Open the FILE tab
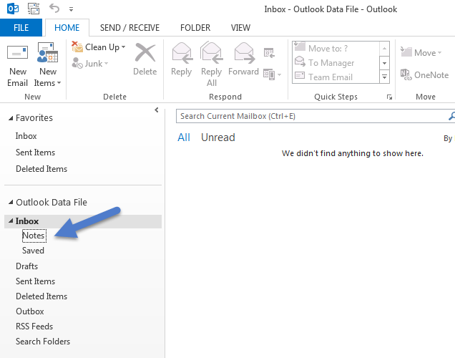The width and height of the screenshot is (455, 358). pyautogui.click(x=21, y=28)
